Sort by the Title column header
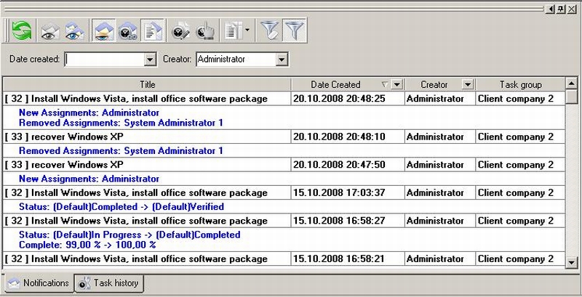This screenshot has height=297, width=582. tap(148, 84)
